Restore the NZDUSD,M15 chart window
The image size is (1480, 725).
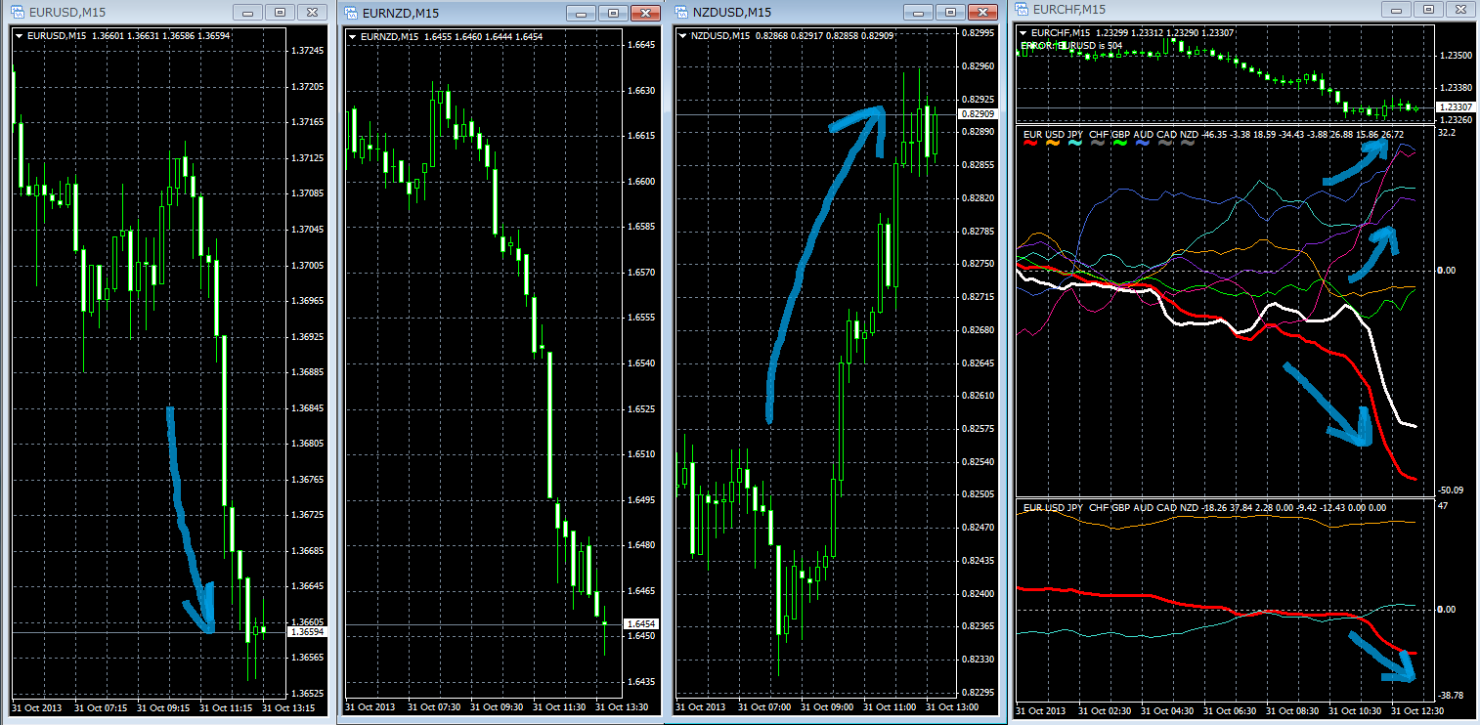[x=949, y=13]
